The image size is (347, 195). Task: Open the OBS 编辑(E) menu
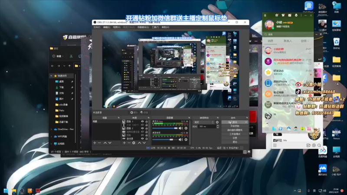coord(106,27)
